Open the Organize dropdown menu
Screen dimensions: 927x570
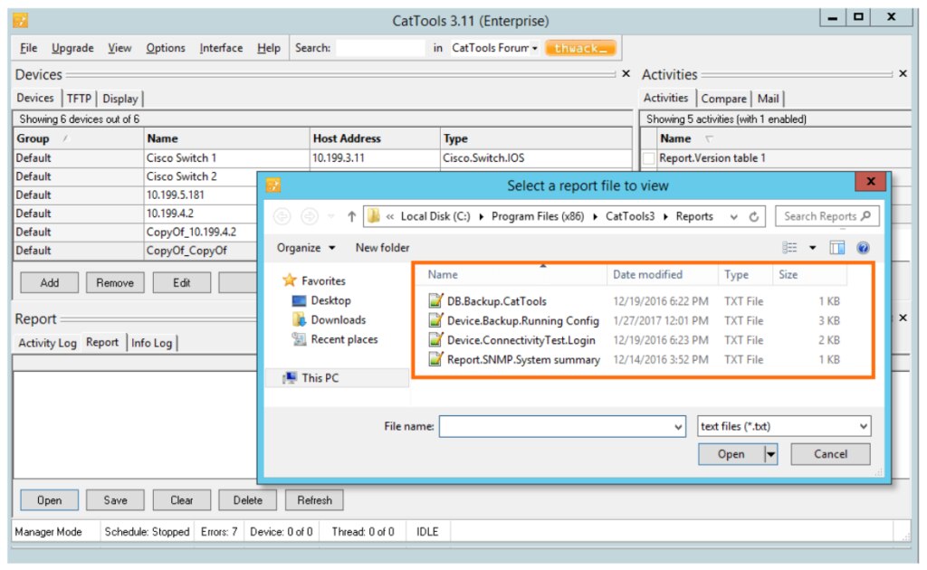(x=305, y=247)
